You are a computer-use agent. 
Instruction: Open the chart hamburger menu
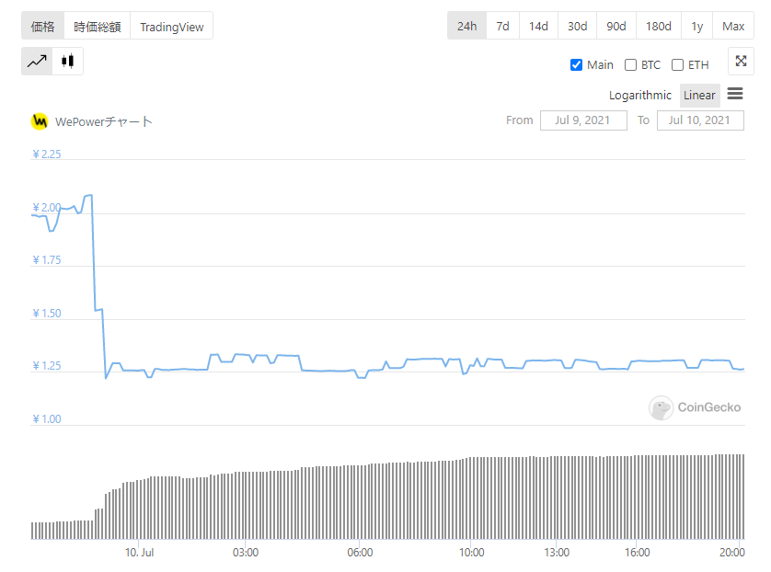(x=735, y=94)
